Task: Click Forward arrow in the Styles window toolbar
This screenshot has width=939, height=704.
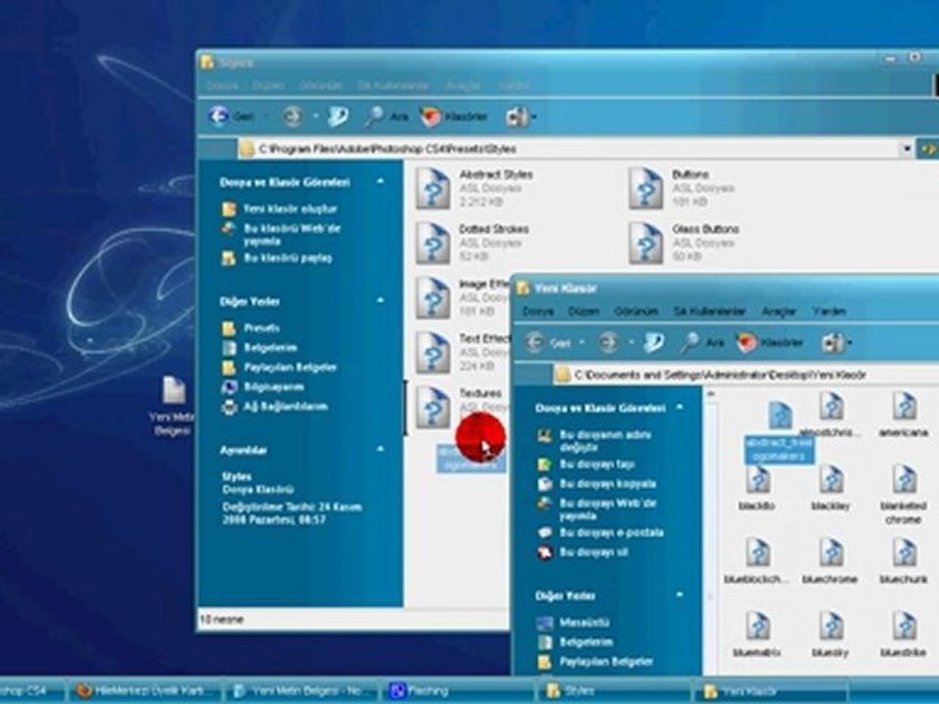Action: coord(292,116)
